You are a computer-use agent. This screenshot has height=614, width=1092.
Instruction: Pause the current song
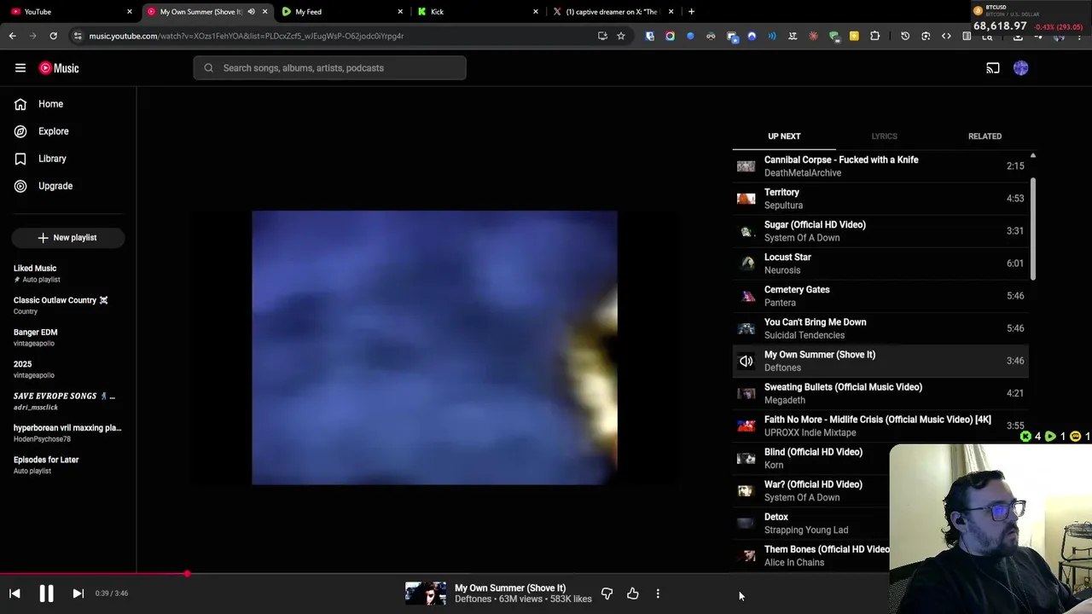pos(46,594)
